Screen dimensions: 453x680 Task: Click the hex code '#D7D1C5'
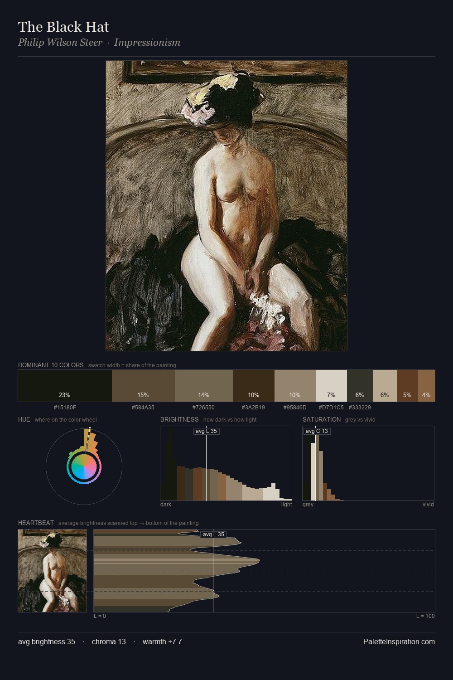[331, 408]
